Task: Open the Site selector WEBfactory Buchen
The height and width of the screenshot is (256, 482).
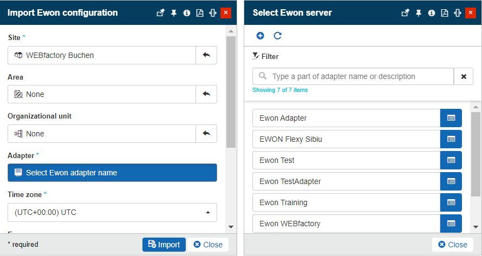Action: click(x=102, y=55)
